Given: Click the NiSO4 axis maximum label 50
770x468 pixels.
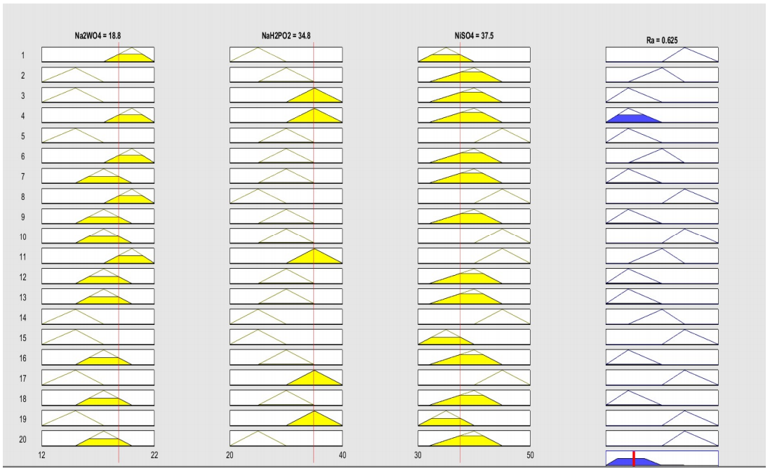Looking at the screenshot, I should pos(531,455).
